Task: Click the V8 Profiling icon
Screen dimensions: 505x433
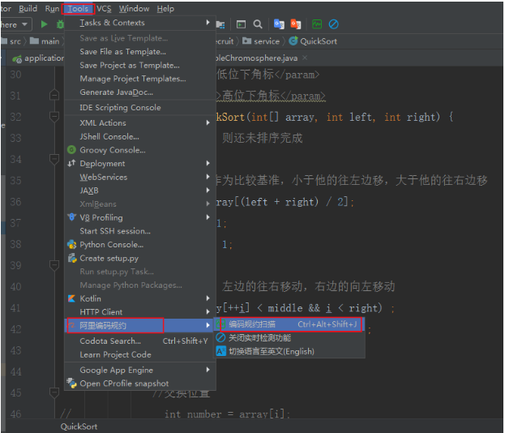Action: point(71,217)
